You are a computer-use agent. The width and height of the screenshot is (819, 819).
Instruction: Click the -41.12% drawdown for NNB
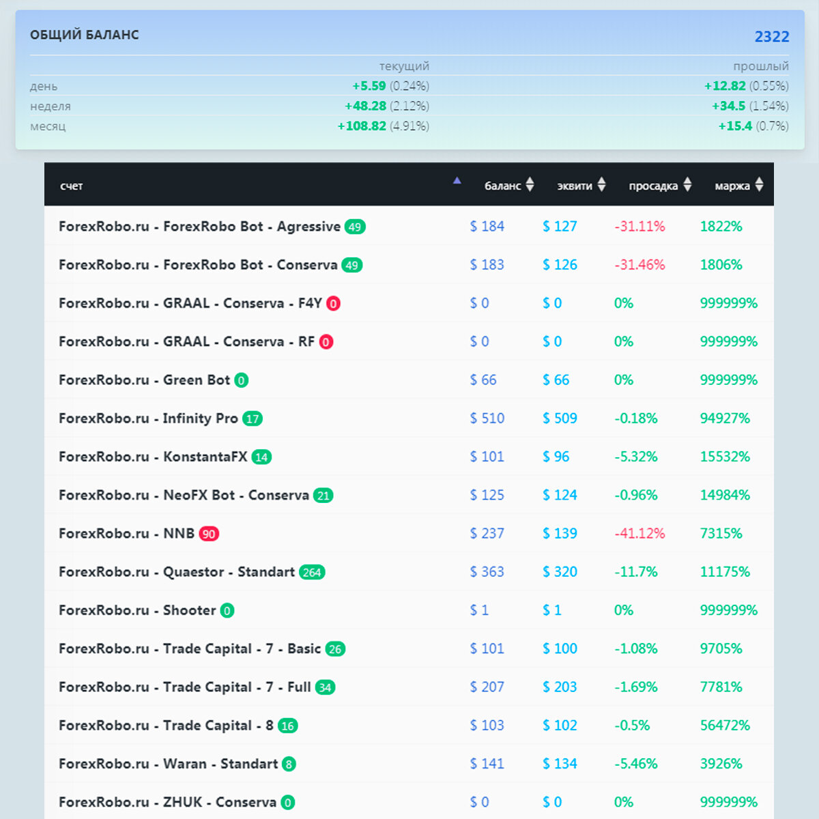pos(640,534)
